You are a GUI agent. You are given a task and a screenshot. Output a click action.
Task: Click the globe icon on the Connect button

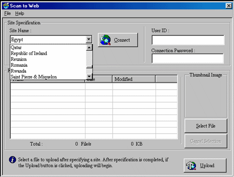106,40
